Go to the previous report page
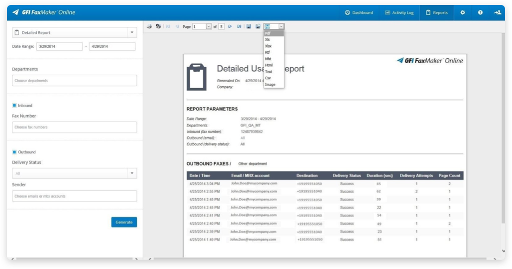The height and width of the screenshot is (269, 512). (x=177, y=26)
